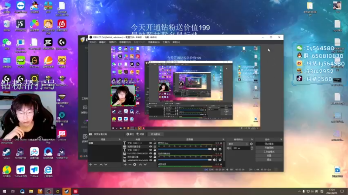Click the exit button in Controls
The image size is (348, 195).
(269, 159)
